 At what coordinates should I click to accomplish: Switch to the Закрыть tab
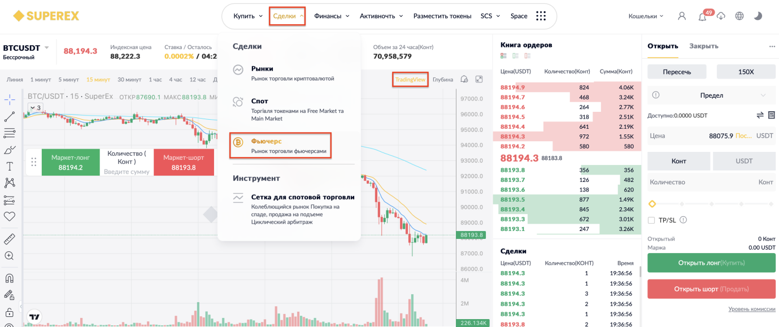(703, 46)
